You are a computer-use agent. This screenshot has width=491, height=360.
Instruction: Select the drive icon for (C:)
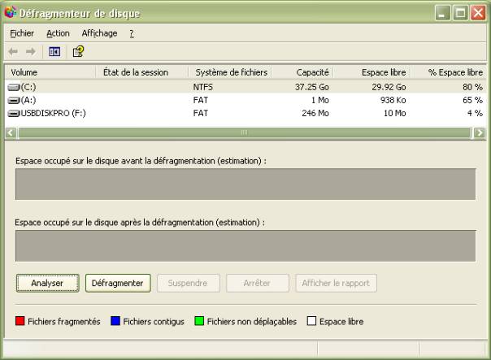(x=14, y=87)
